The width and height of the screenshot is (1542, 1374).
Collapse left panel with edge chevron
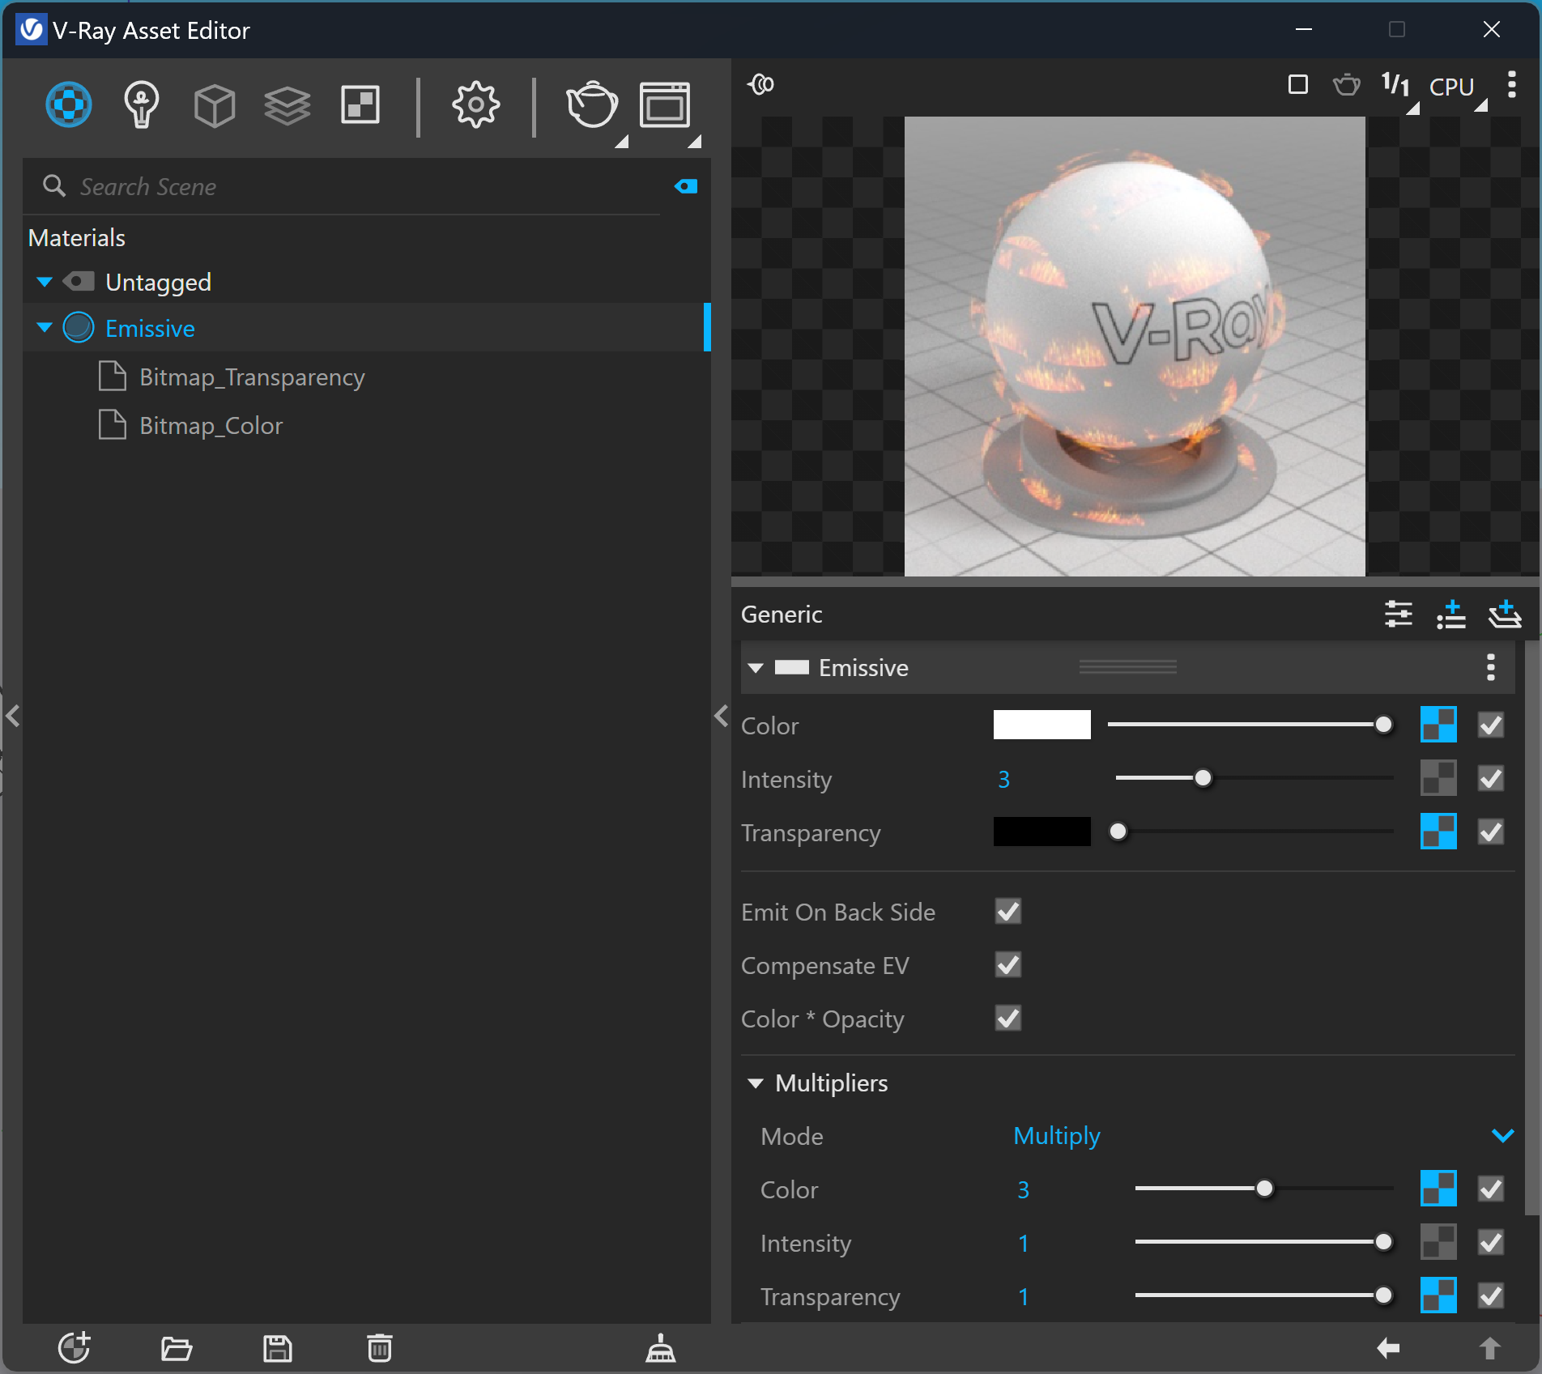12,716
